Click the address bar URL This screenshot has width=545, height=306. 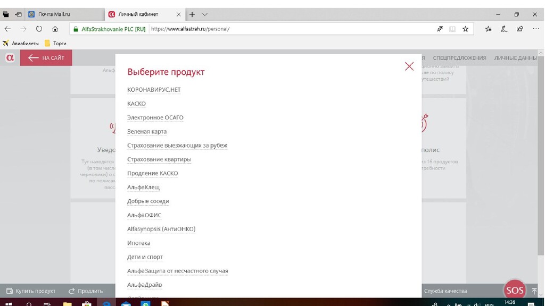[x=191, y=29]
